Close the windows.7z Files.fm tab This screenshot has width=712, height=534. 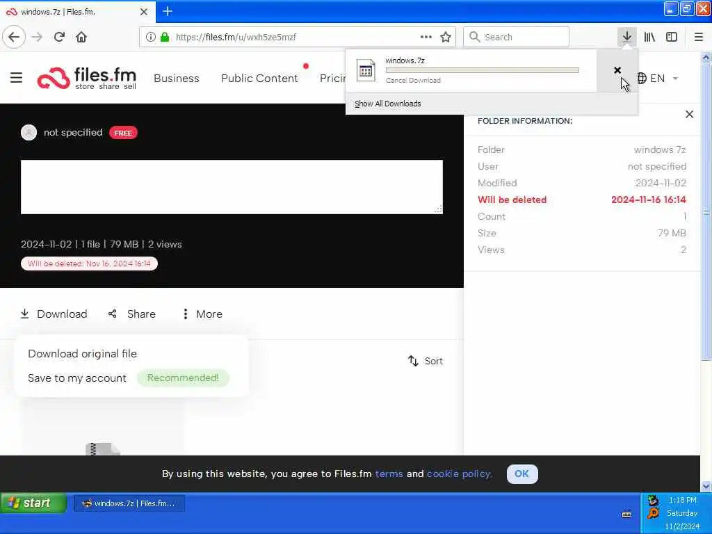(144, 12)
